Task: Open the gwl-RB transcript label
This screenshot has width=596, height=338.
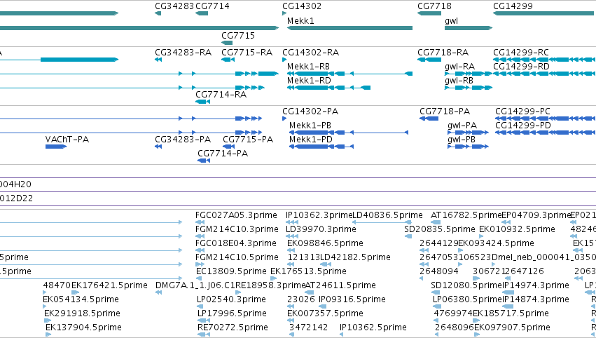Action: point(459,81)
